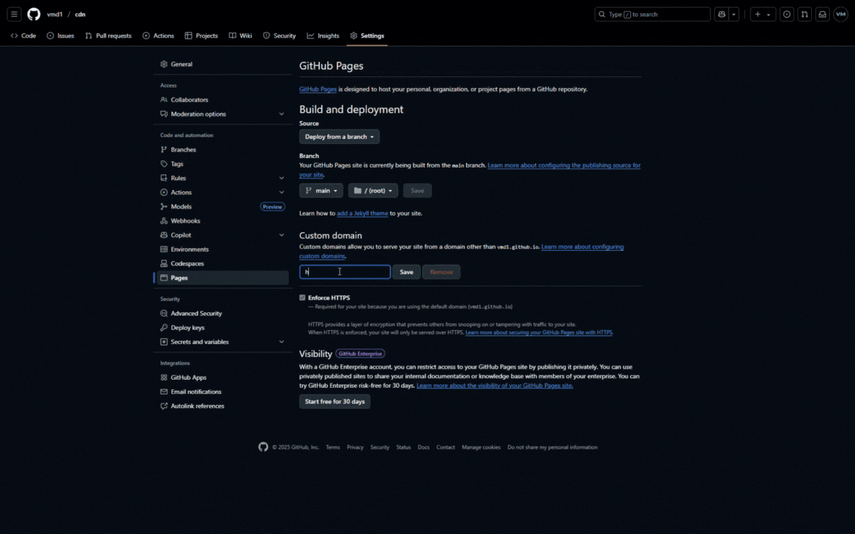The image size is (855, 534).
Task: Open pull requests icon in top bar
Action: pos(805,14)
